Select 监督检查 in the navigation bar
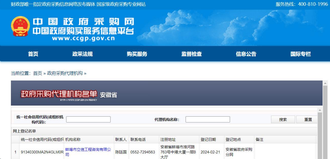 (191, 54)
